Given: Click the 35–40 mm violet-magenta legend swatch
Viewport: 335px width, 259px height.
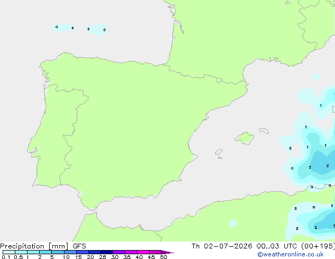Looking at the screenshot, I should (x=131, y=252).
